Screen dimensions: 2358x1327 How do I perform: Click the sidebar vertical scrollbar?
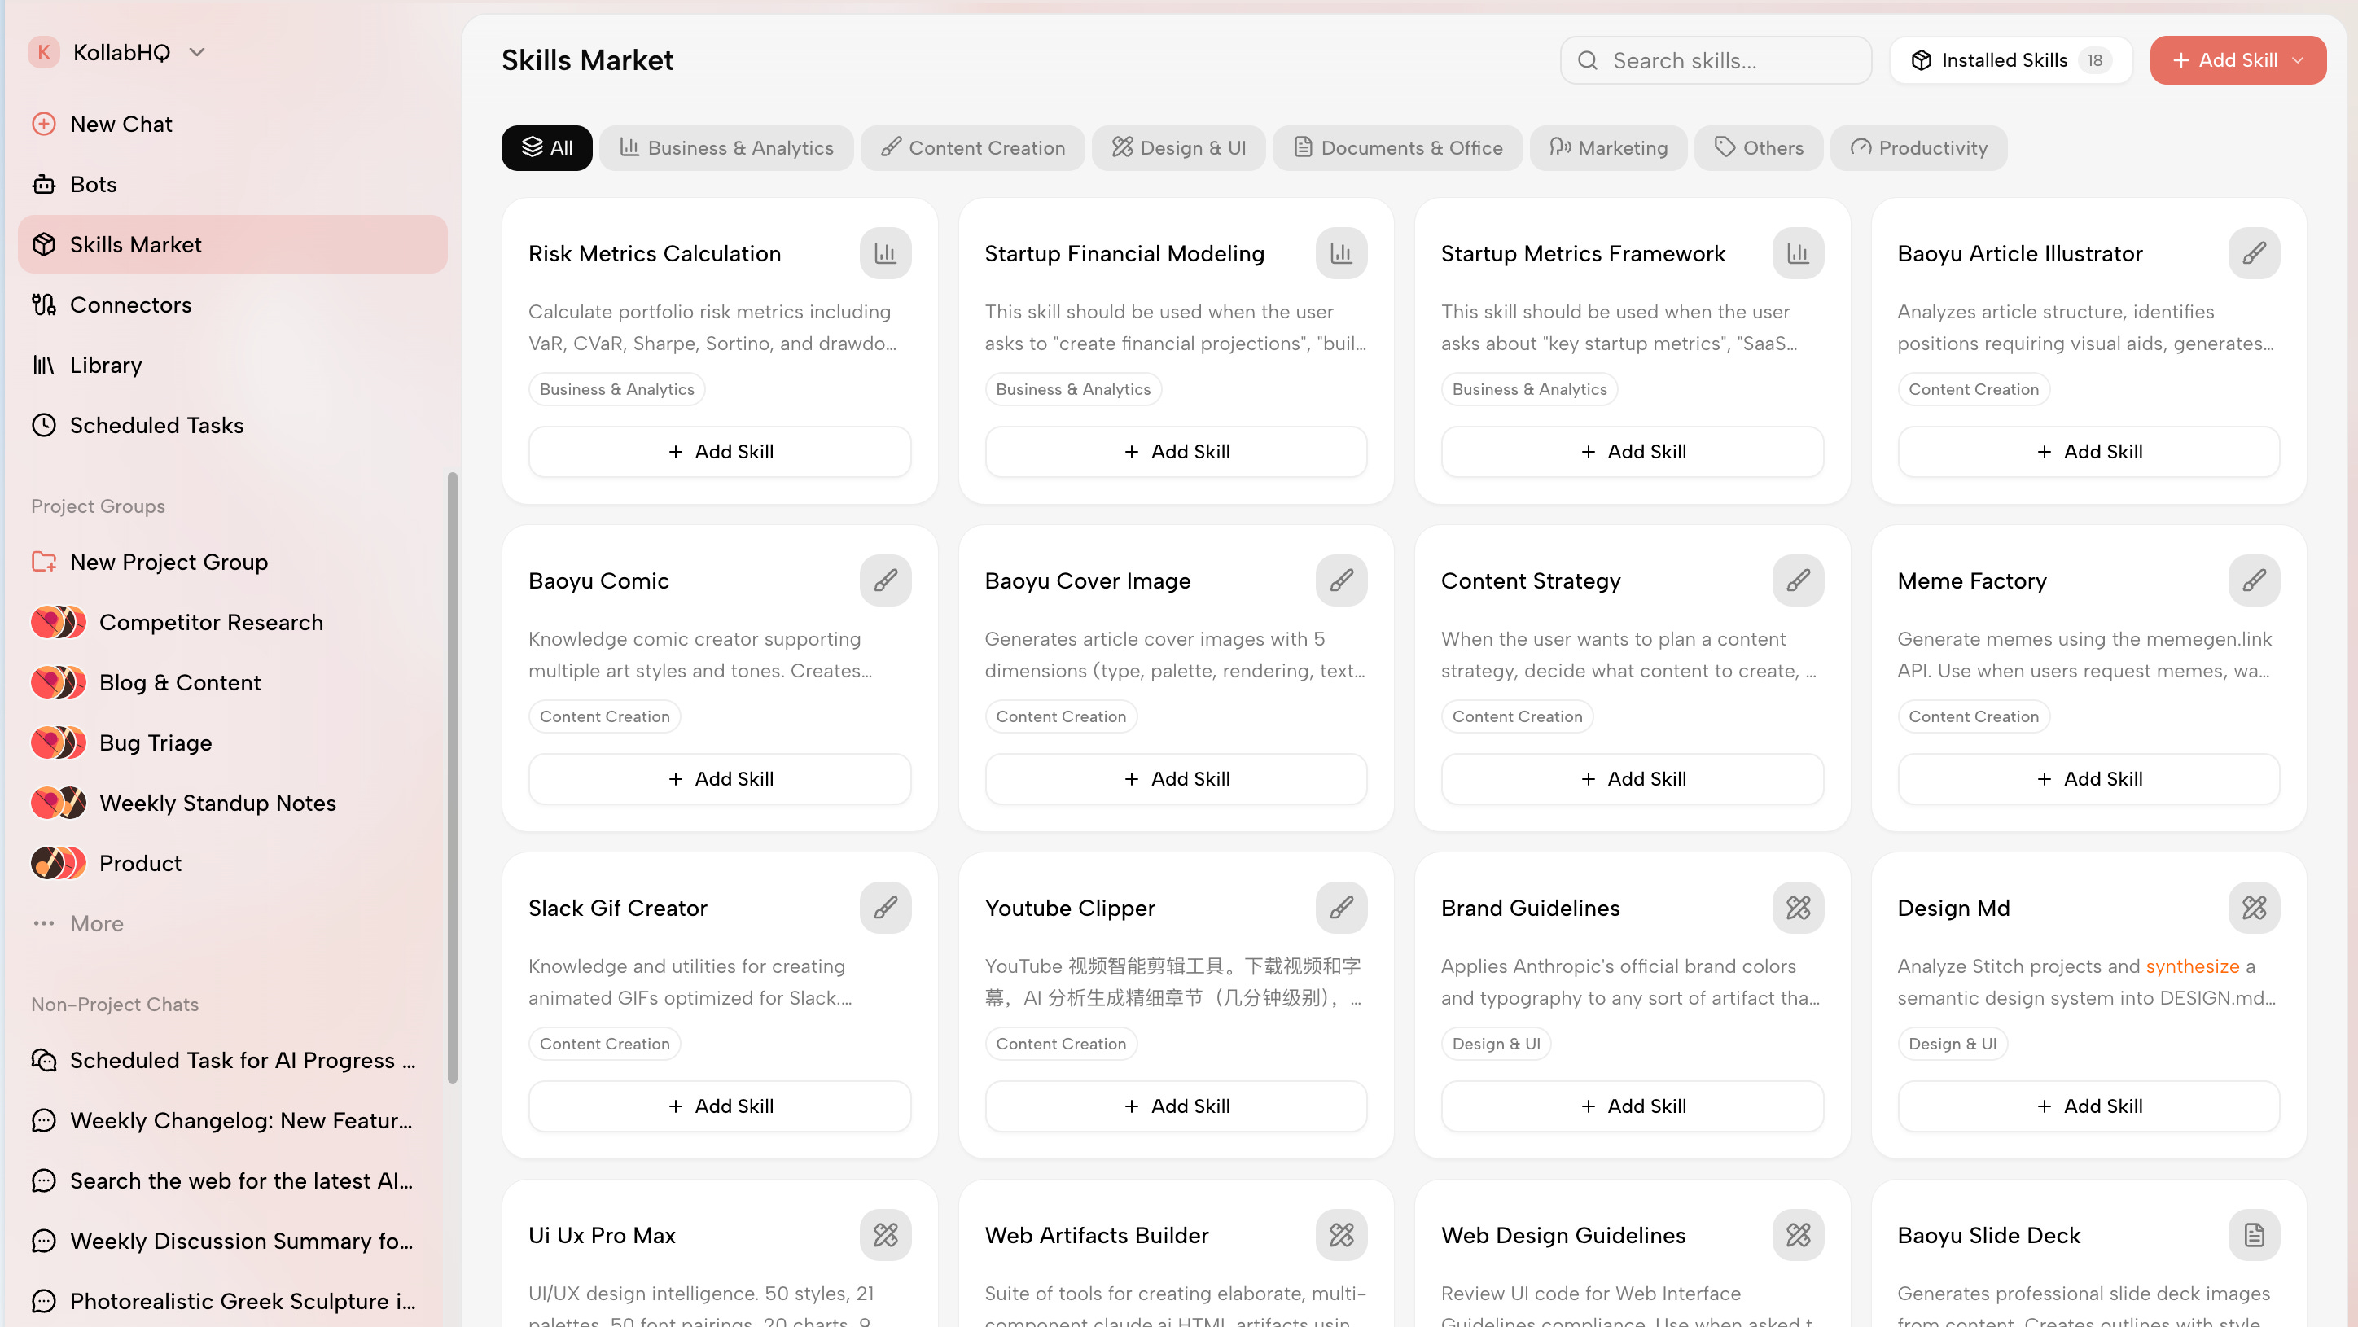451,778
